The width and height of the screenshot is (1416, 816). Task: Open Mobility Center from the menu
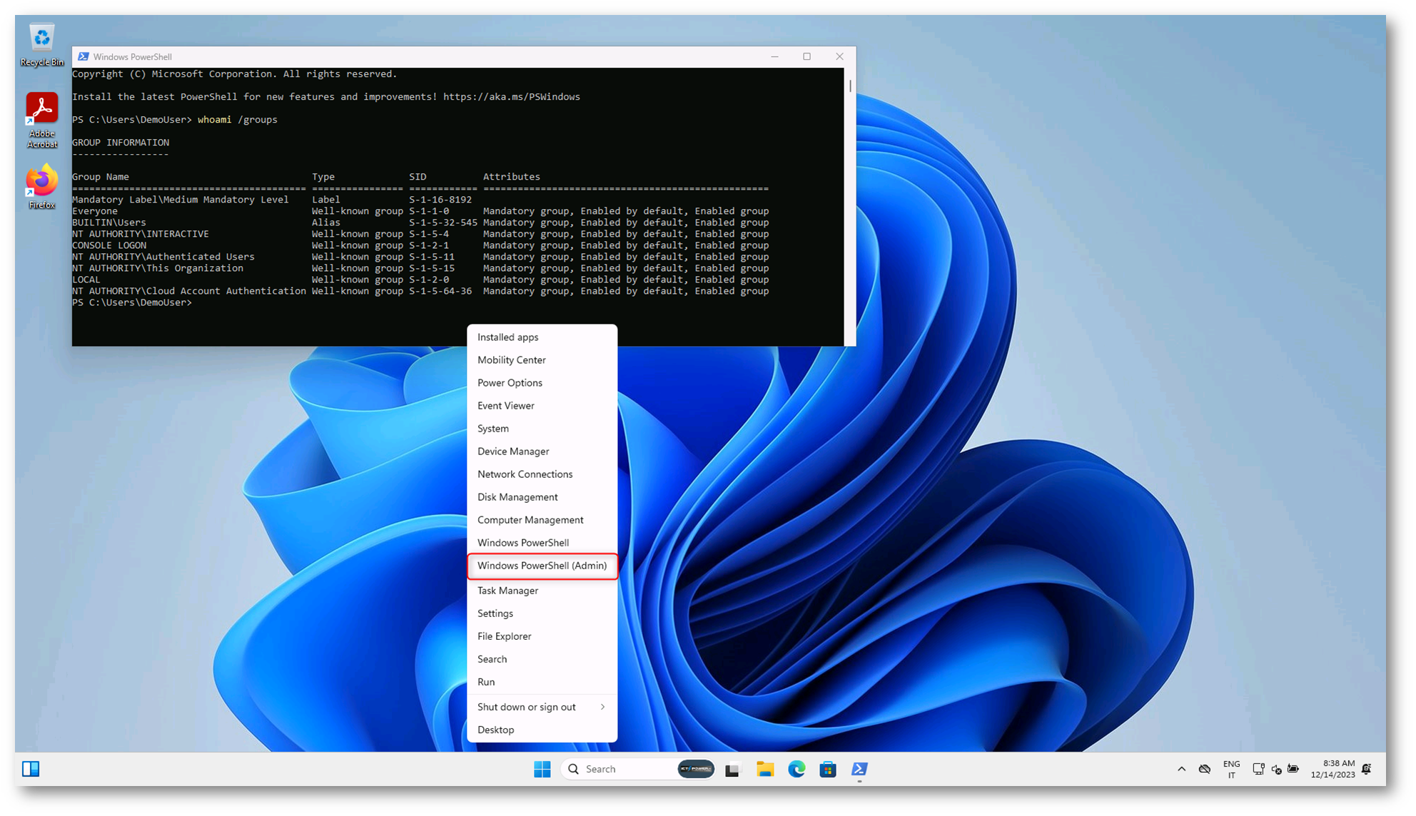pos(542,359)
